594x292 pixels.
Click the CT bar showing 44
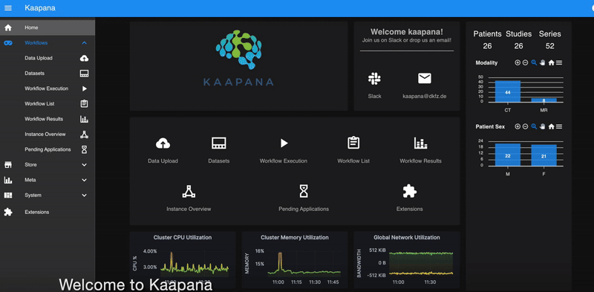[508, 91]
